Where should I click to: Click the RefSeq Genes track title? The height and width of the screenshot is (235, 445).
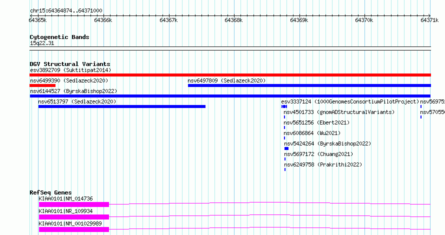pos(50,192)
